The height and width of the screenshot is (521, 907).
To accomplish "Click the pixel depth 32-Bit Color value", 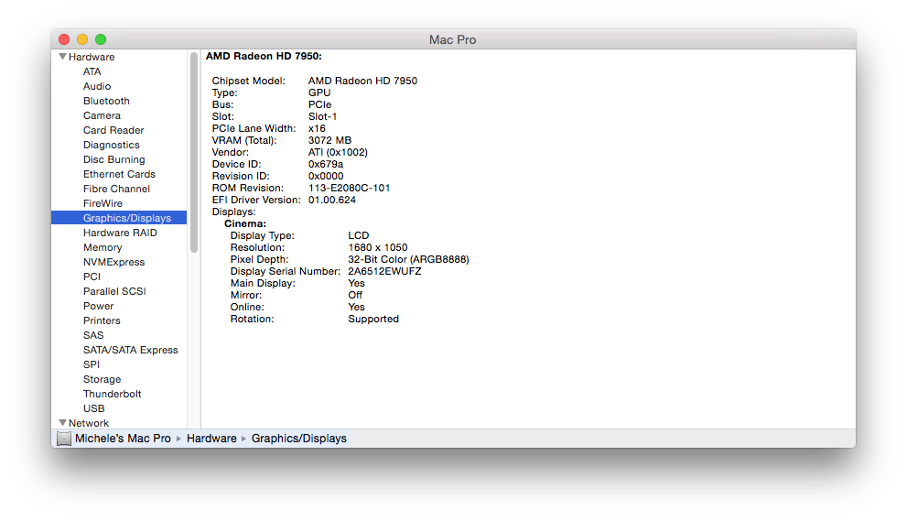I will pyautogui.click(x=408, y=259).
